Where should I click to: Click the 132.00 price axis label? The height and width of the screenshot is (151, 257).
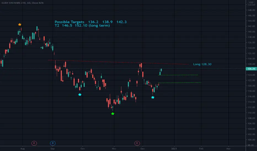(251, 53)
